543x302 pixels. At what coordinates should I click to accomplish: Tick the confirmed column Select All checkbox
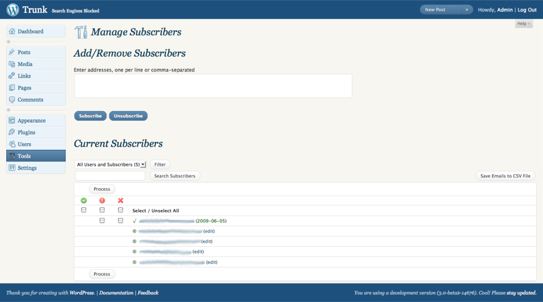(83, 210)
